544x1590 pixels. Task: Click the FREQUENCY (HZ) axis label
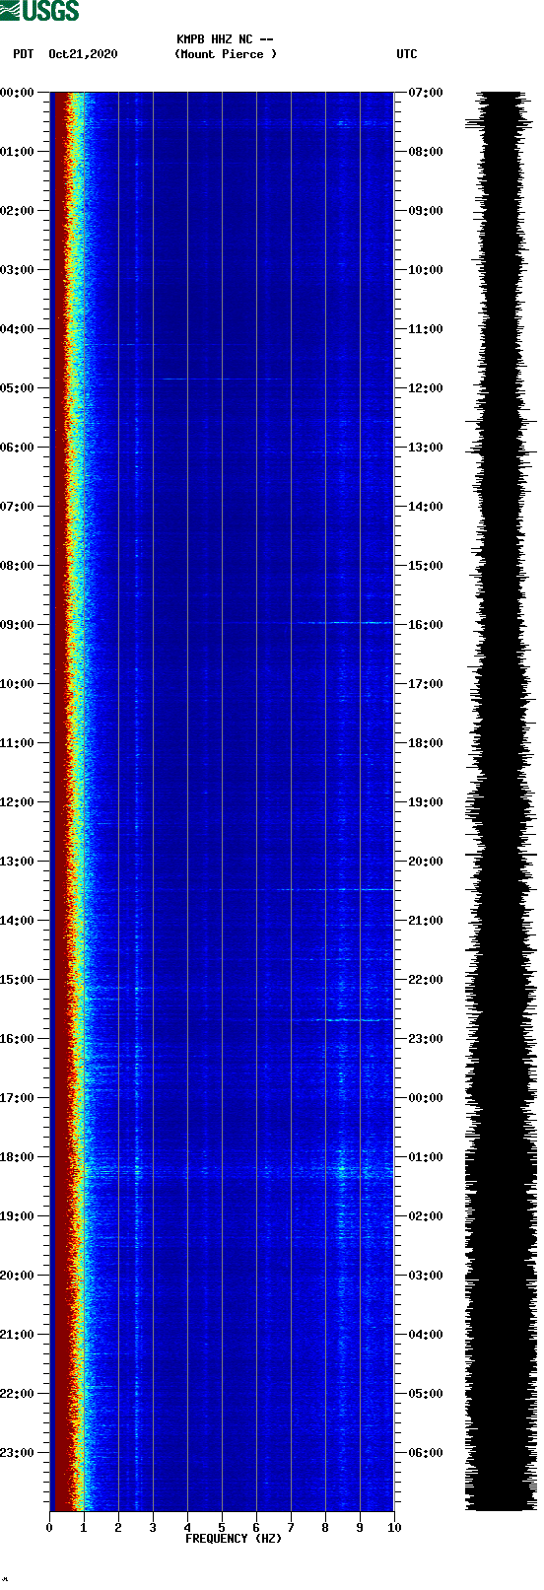(x=234, y=1539)
